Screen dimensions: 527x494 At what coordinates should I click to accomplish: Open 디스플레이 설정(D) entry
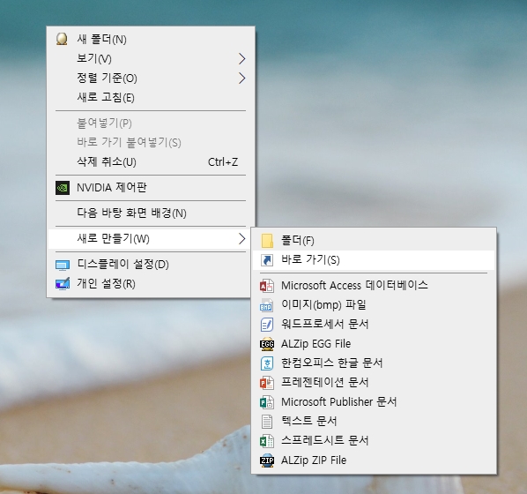(x=151, y=265)
